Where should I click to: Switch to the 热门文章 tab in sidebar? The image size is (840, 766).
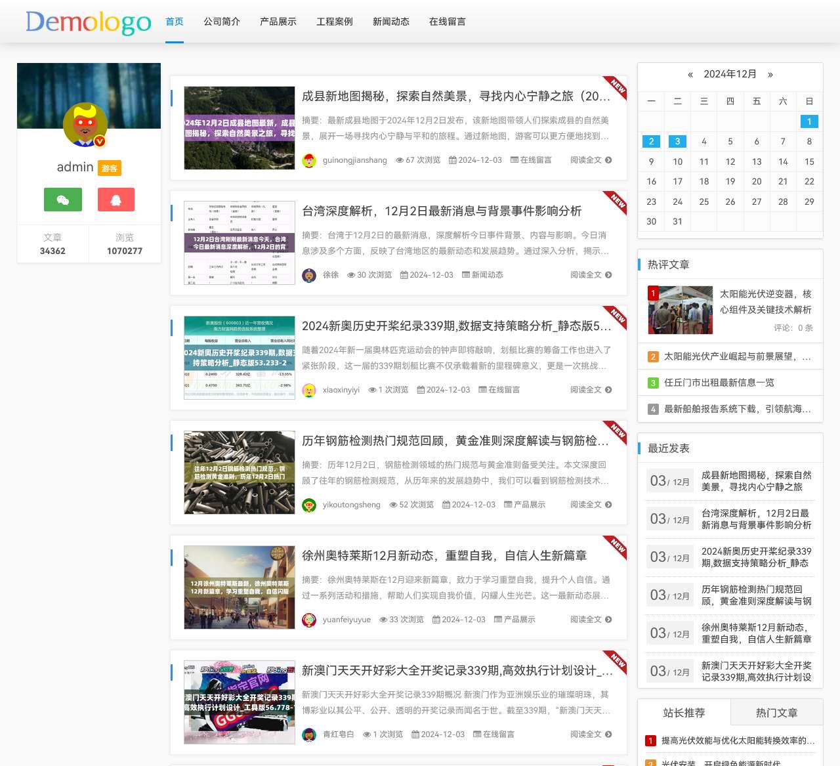click(x=776, y=712)
